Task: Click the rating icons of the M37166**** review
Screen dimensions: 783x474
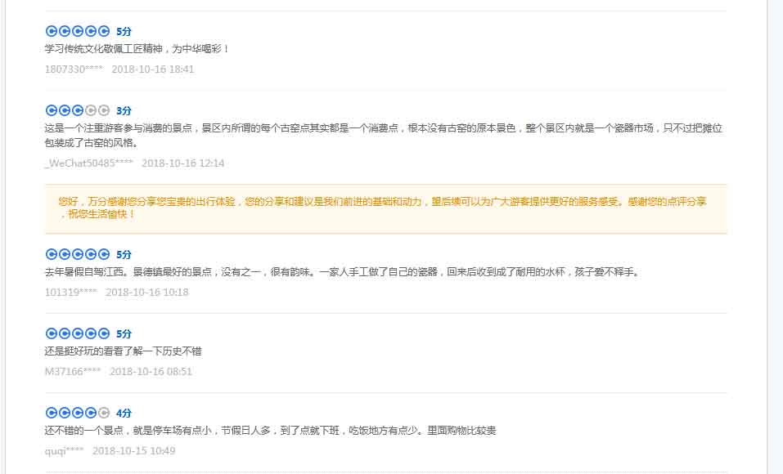Action: click(78, 333)
